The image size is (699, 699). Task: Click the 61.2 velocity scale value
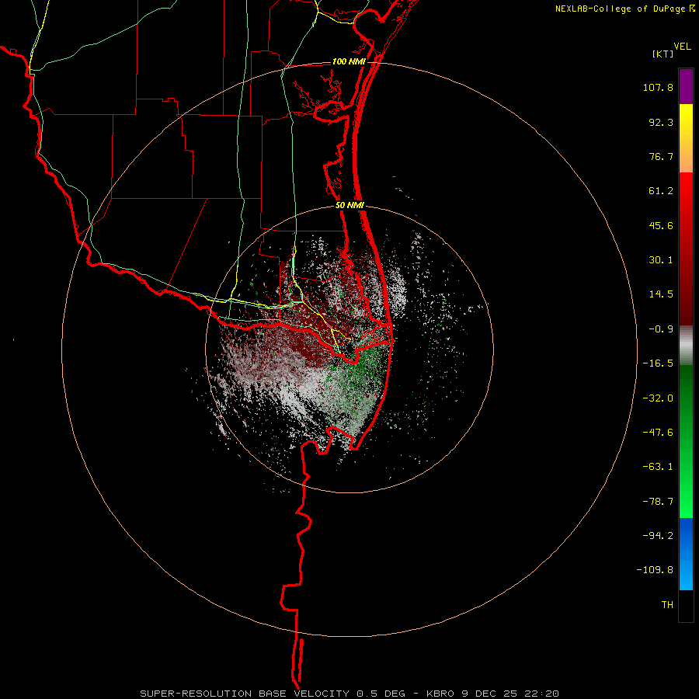[661, 191]
